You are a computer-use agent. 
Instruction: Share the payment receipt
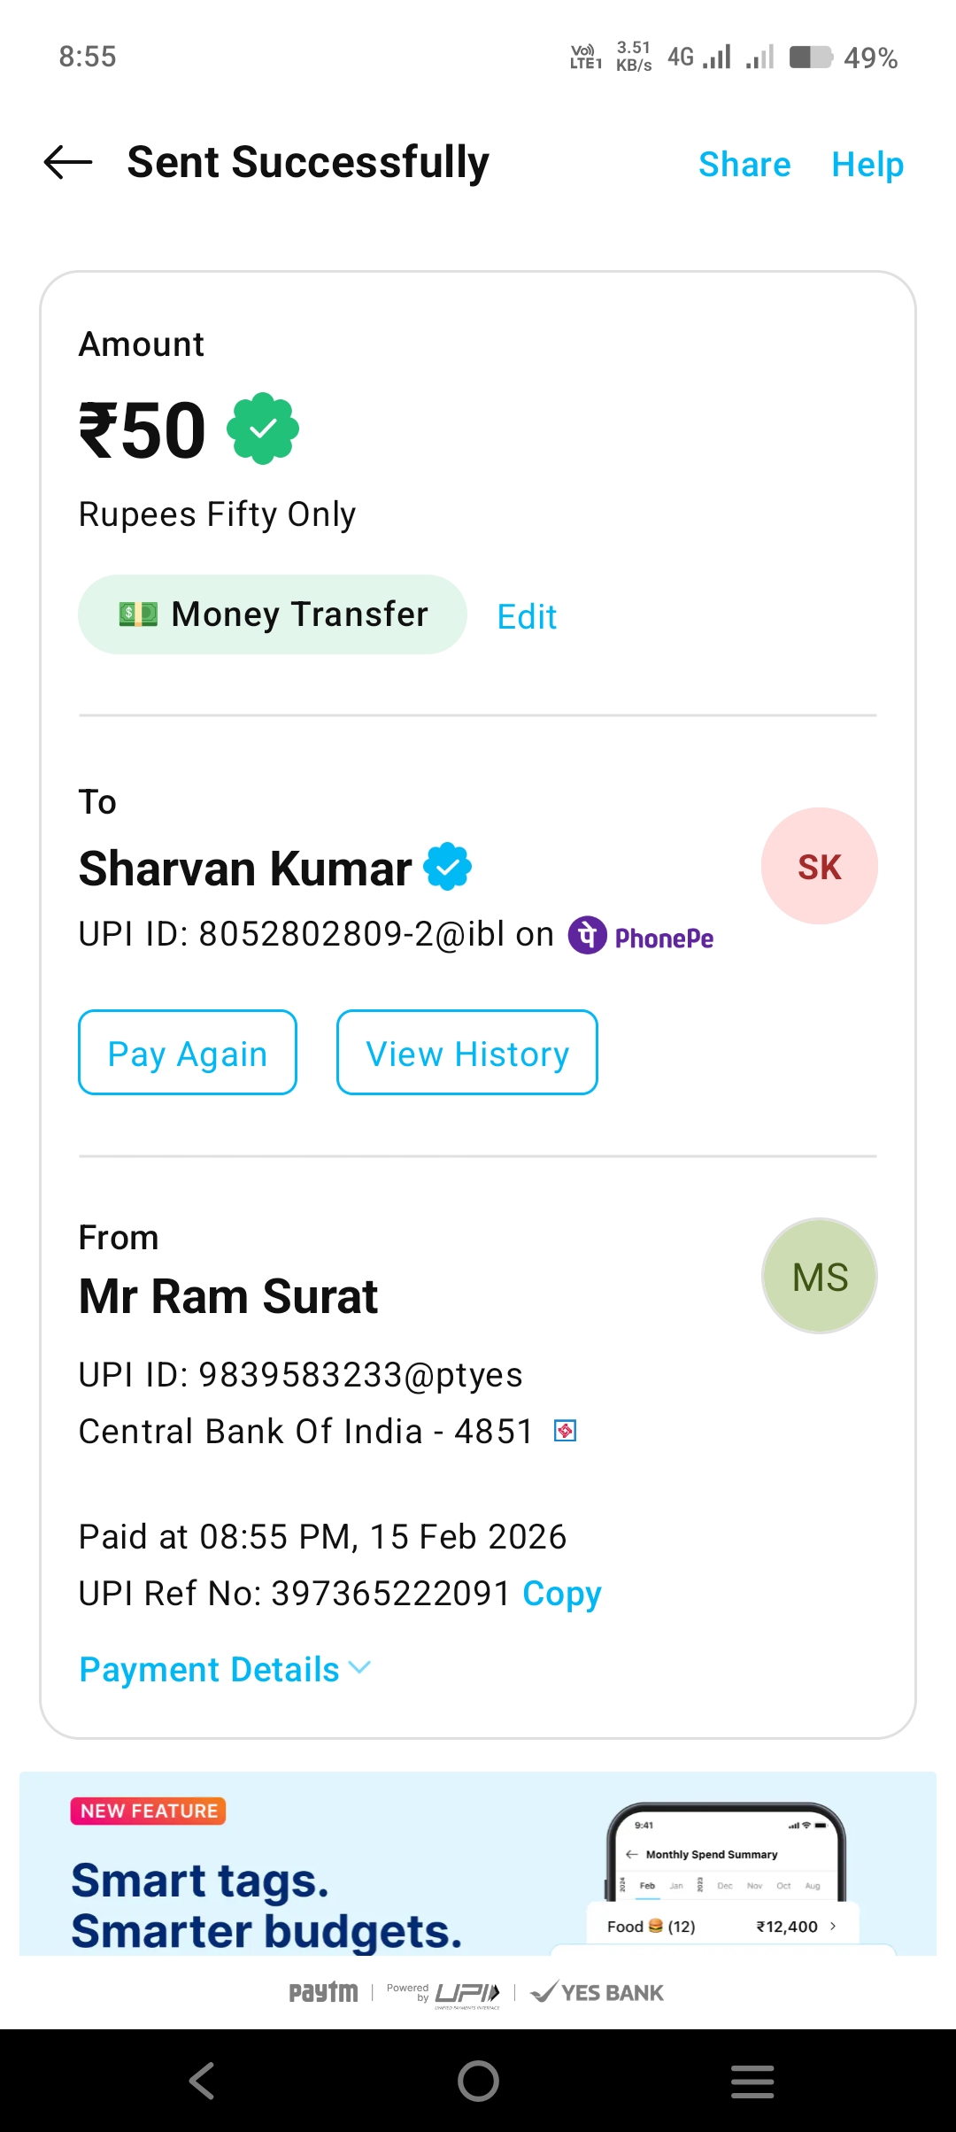(x=744, y=165)
